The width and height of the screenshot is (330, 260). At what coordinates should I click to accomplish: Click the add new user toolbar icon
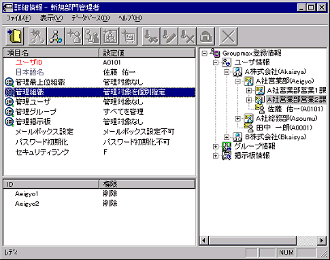[74, 36]
